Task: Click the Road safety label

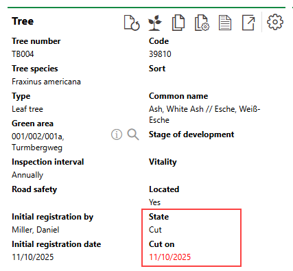Action: 34,189
